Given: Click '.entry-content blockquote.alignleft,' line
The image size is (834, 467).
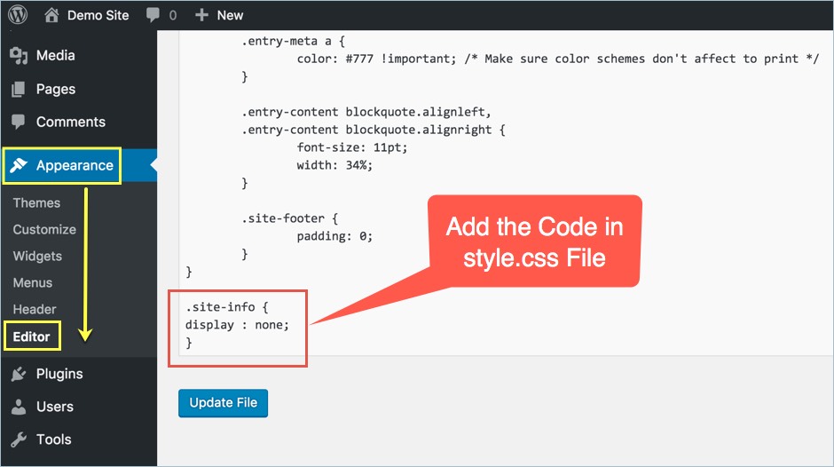Looking at the screenshot, I should coord(366,112).
